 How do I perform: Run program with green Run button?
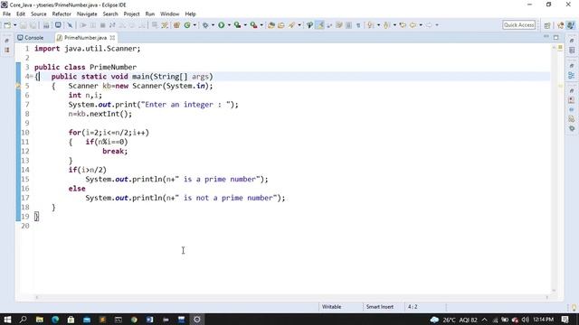click(221, 25)
